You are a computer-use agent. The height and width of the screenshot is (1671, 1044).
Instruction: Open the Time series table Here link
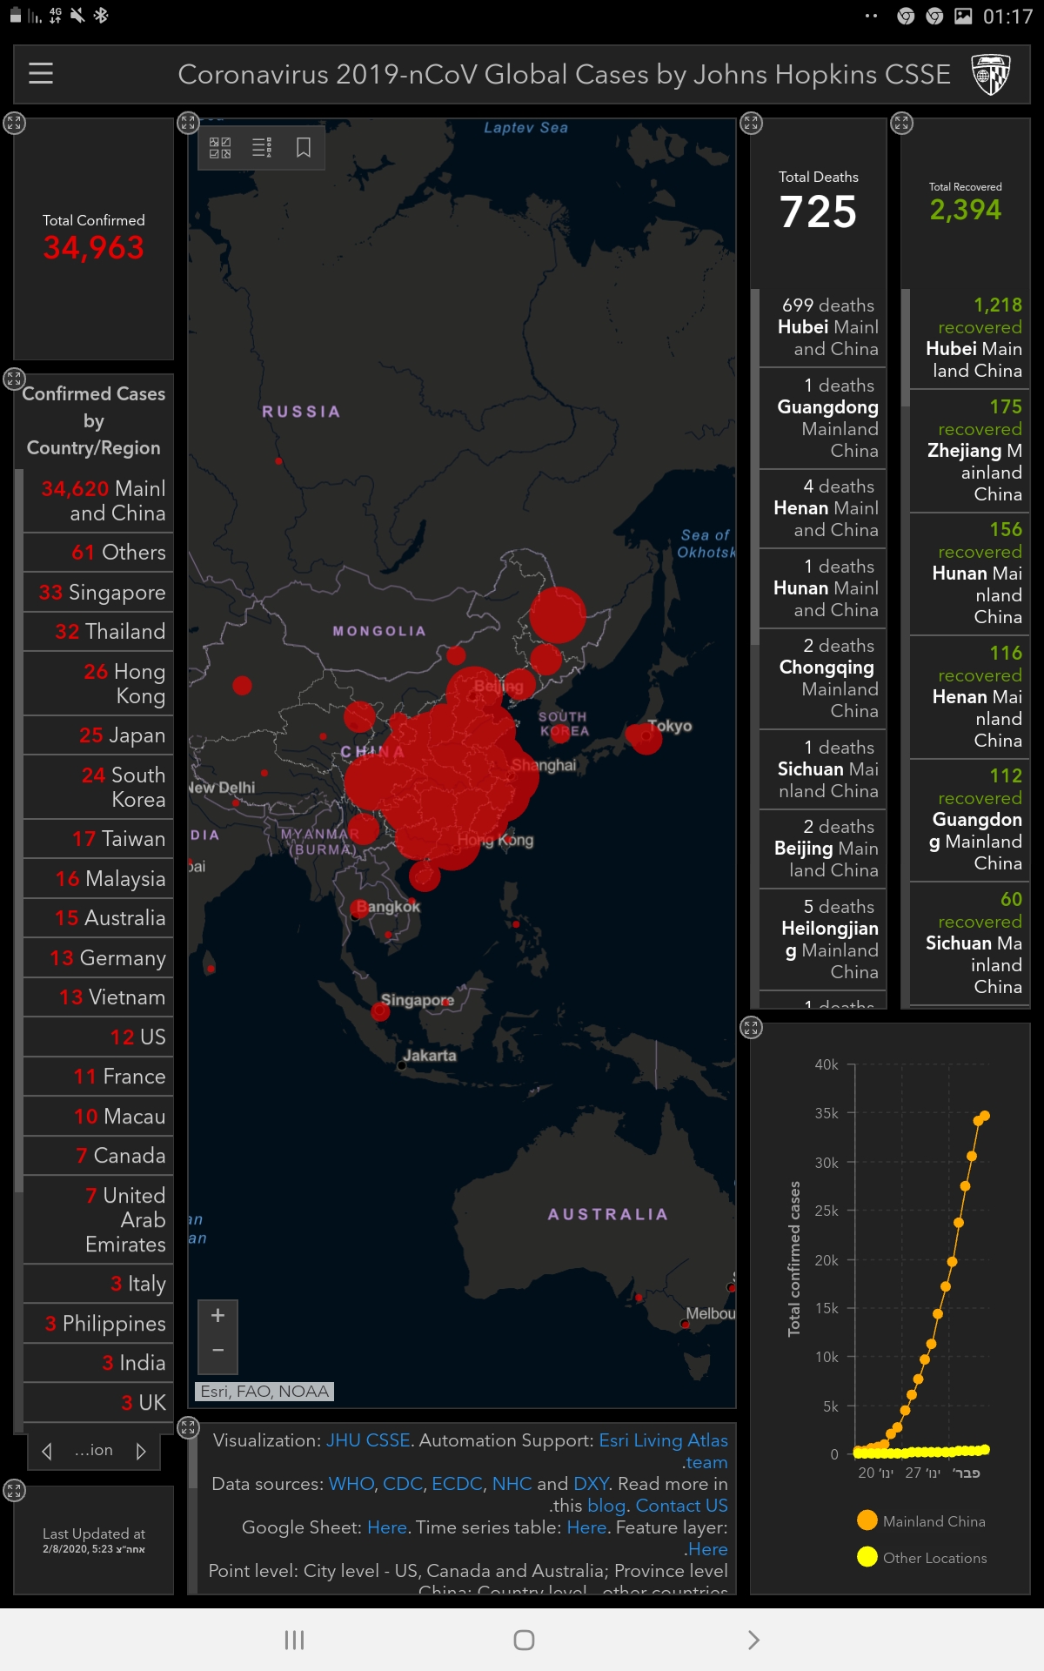[586, 1527]
